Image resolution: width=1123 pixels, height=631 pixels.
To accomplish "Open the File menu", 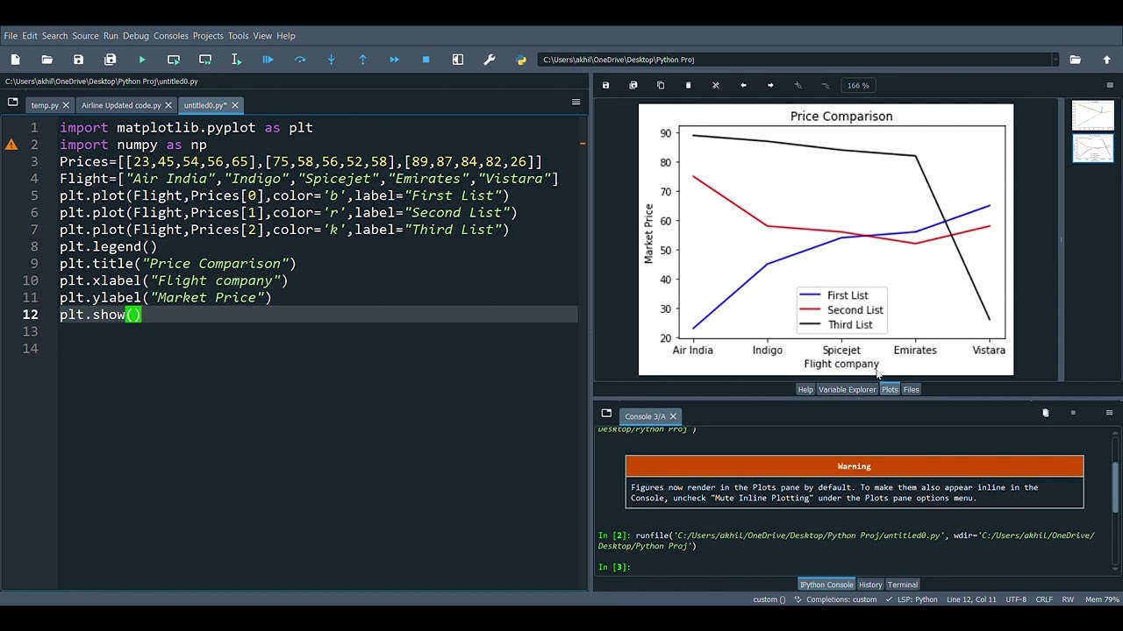I will tap(11, 36).
